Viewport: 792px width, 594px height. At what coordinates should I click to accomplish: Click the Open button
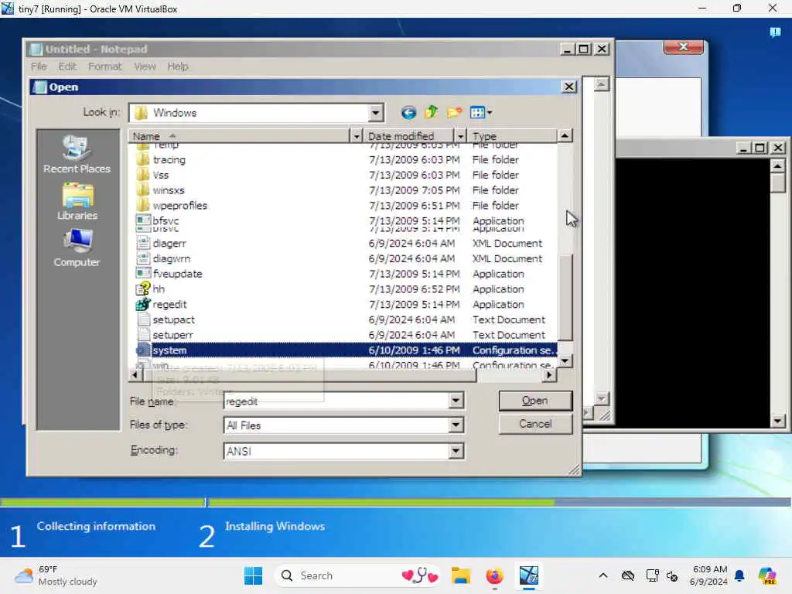(x=535, y=401)
